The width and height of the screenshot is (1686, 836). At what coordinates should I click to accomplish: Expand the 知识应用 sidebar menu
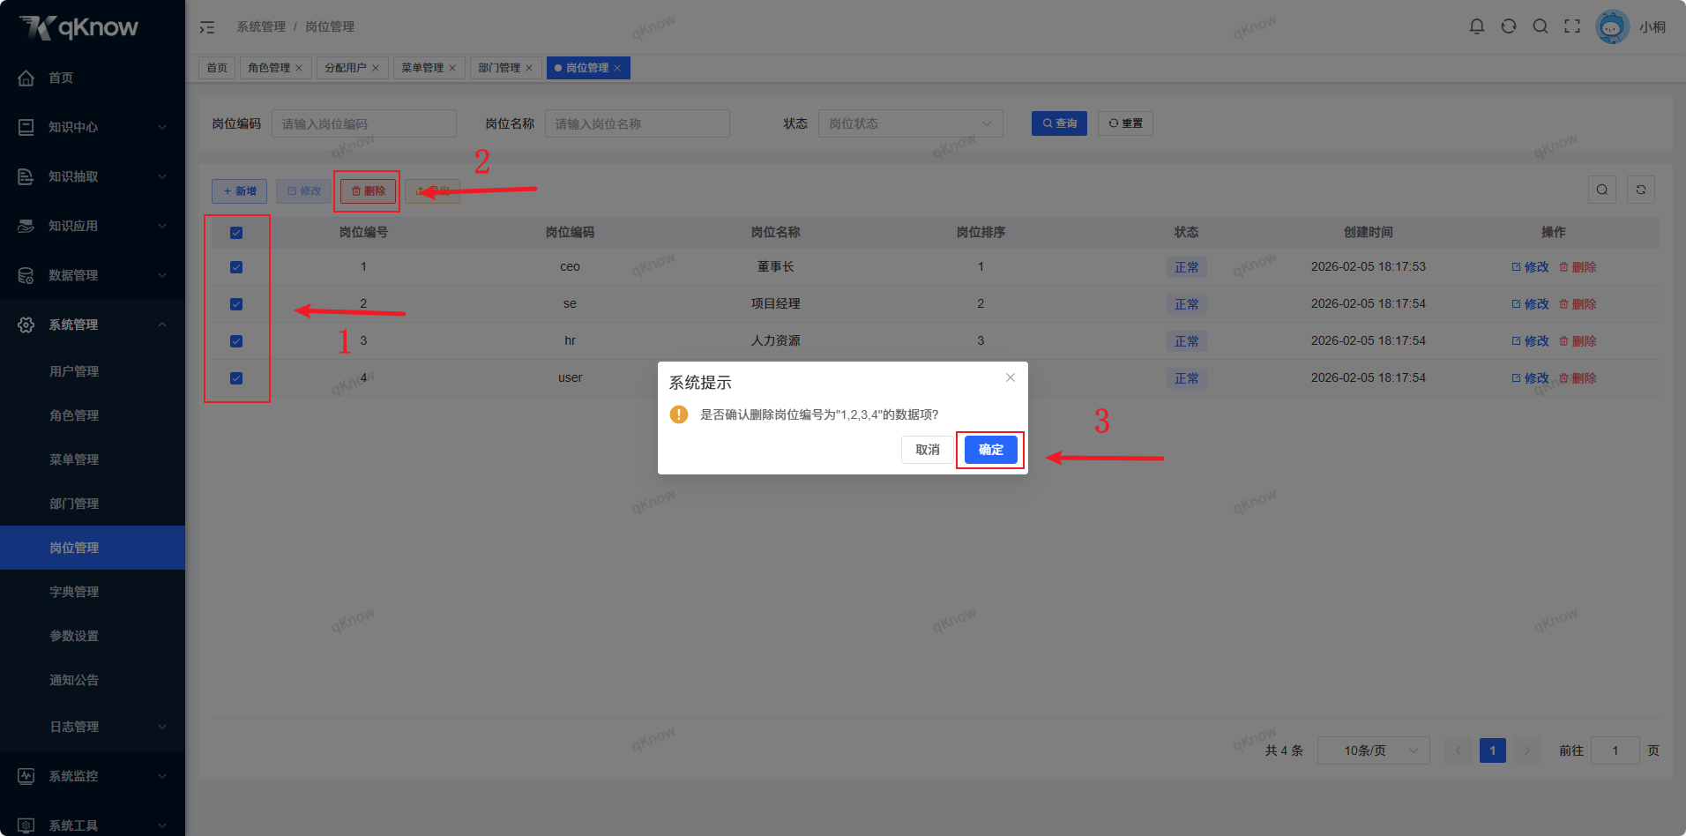click(93, 226)
